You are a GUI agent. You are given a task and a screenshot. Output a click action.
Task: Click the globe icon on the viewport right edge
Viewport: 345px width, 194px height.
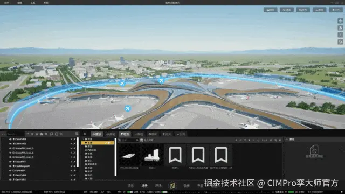[340, 28]
